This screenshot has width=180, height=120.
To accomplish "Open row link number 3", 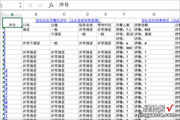I will [4, 39].
